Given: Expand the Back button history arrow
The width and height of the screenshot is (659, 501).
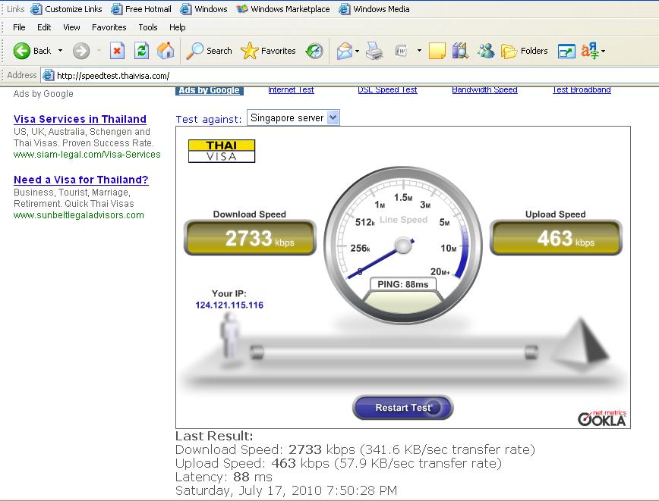Looking at the screenshot, I should click(61, 51).
